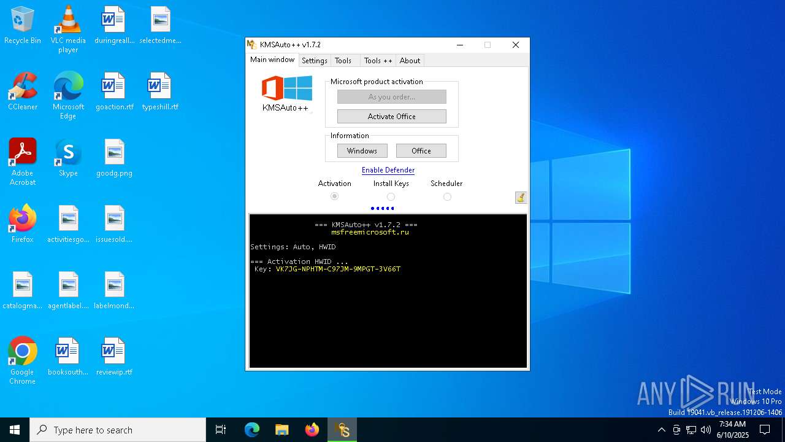Open the About tab

pos(410,60)
